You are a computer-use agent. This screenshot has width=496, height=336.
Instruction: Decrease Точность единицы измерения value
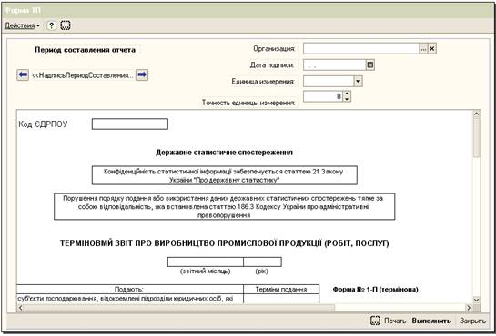coord(347,99)
